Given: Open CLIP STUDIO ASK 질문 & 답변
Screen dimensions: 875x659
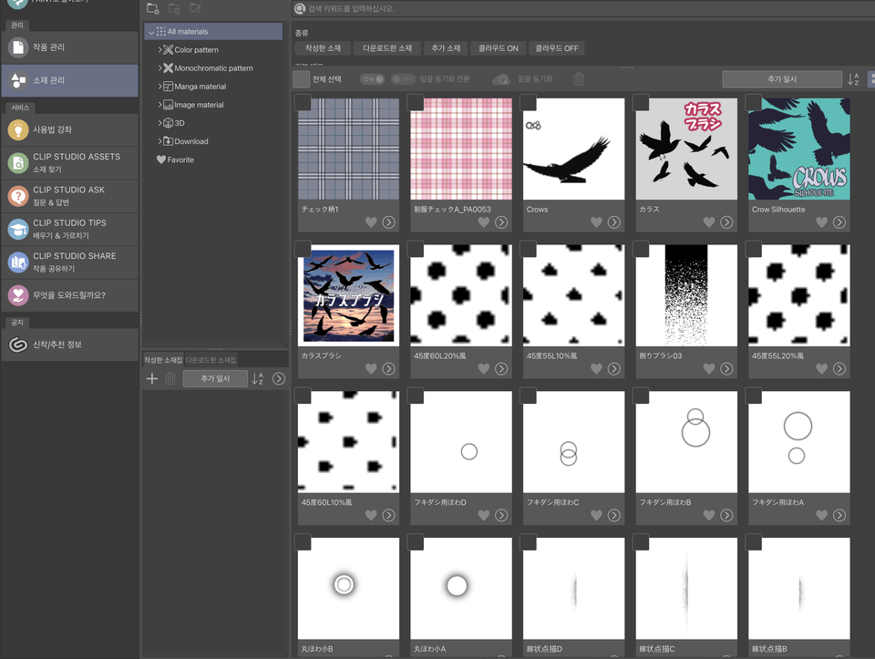Looking at the screenshot, I should [70, 196].
